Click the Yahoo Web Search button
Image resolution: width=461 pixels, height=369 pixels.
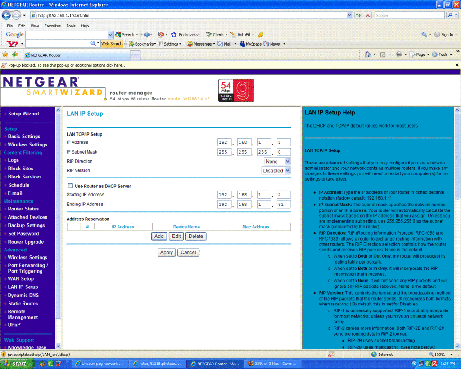tap(112, 44)
